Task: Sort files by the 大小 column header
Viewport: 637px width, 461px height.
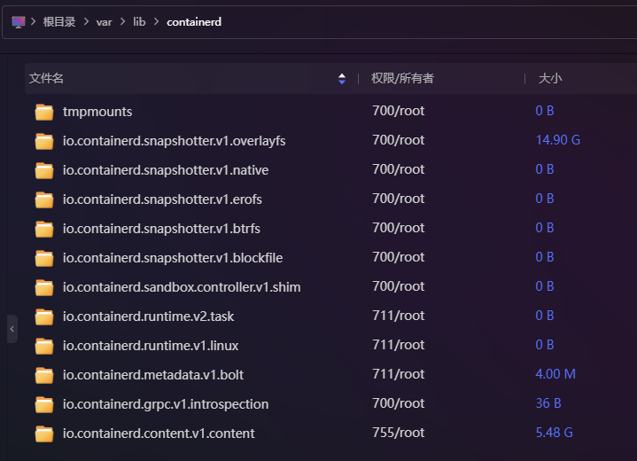Action: tap(549, 79)
